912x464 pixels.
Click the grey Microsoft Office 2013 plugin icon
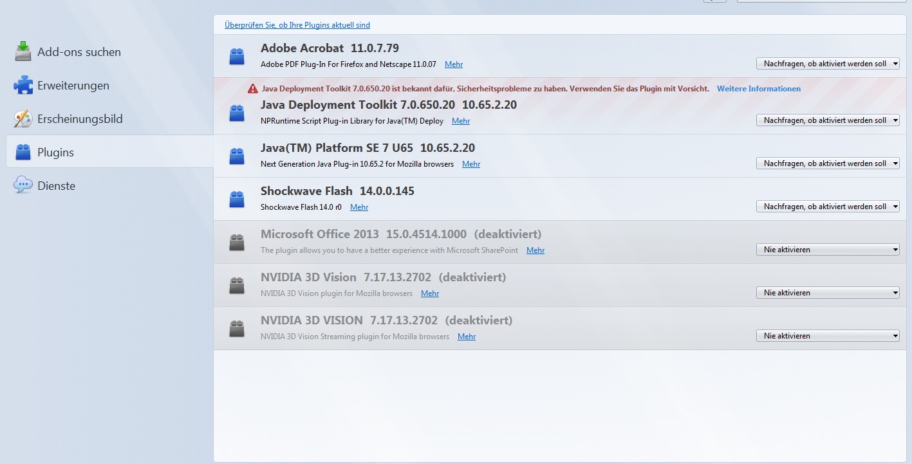point(237,242)
